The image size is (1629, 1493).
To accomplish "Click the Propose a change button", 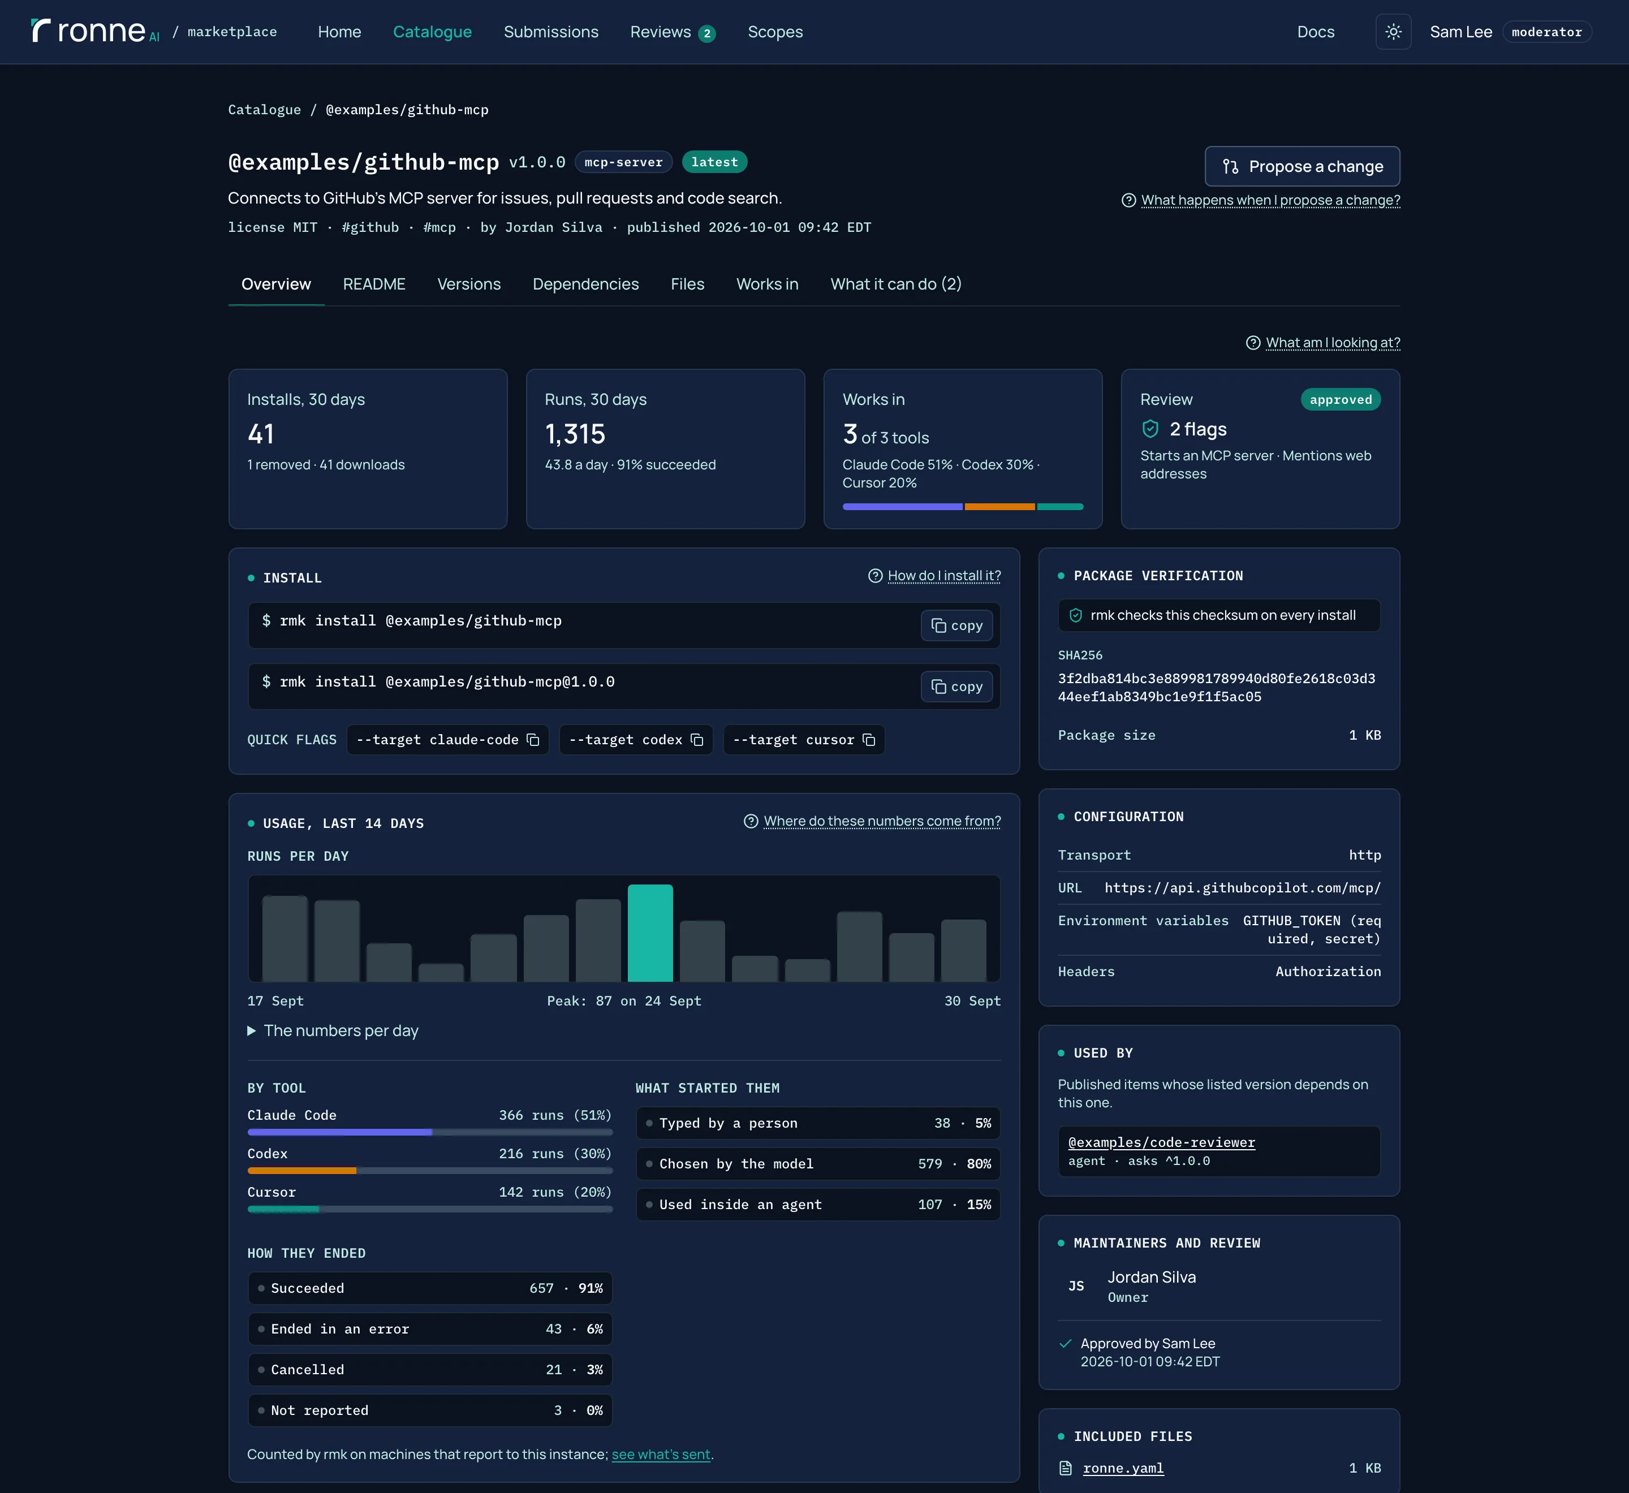I will pyautogui.click(x=1303, y=166).
